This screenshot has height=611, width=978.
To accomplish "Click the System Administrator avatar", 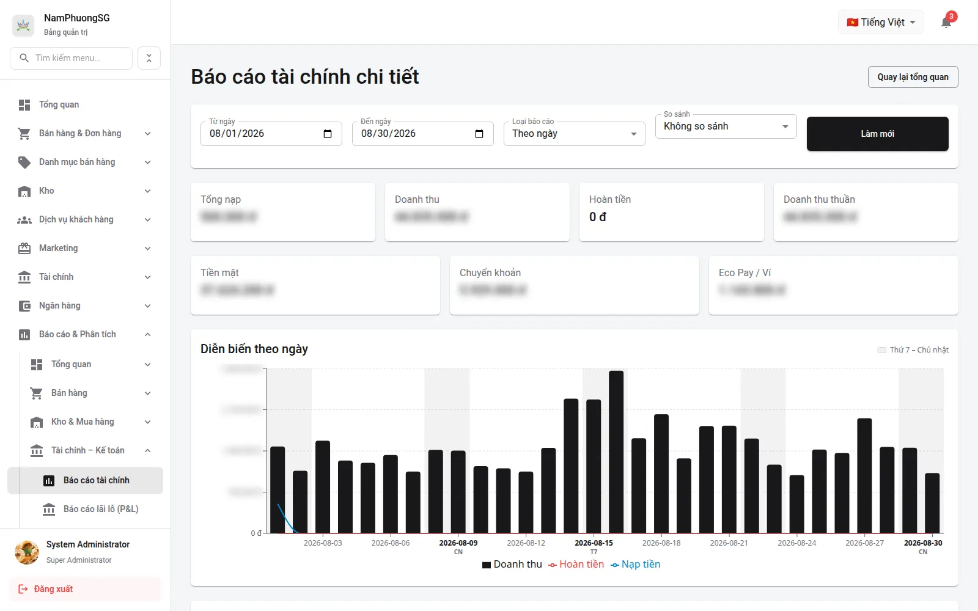I will coord(27,552).
